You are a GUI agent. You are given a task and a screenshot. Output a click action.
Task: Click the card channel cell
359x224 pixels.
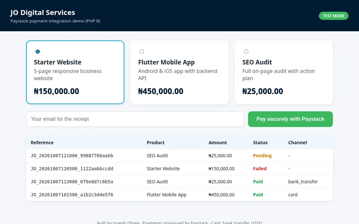click(x=293, y=195)
